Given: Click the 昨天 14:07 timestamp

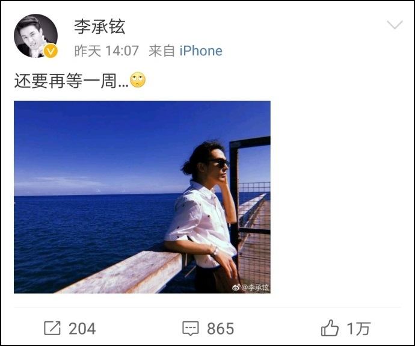Looking at the screenshot, I should [106, 51].
